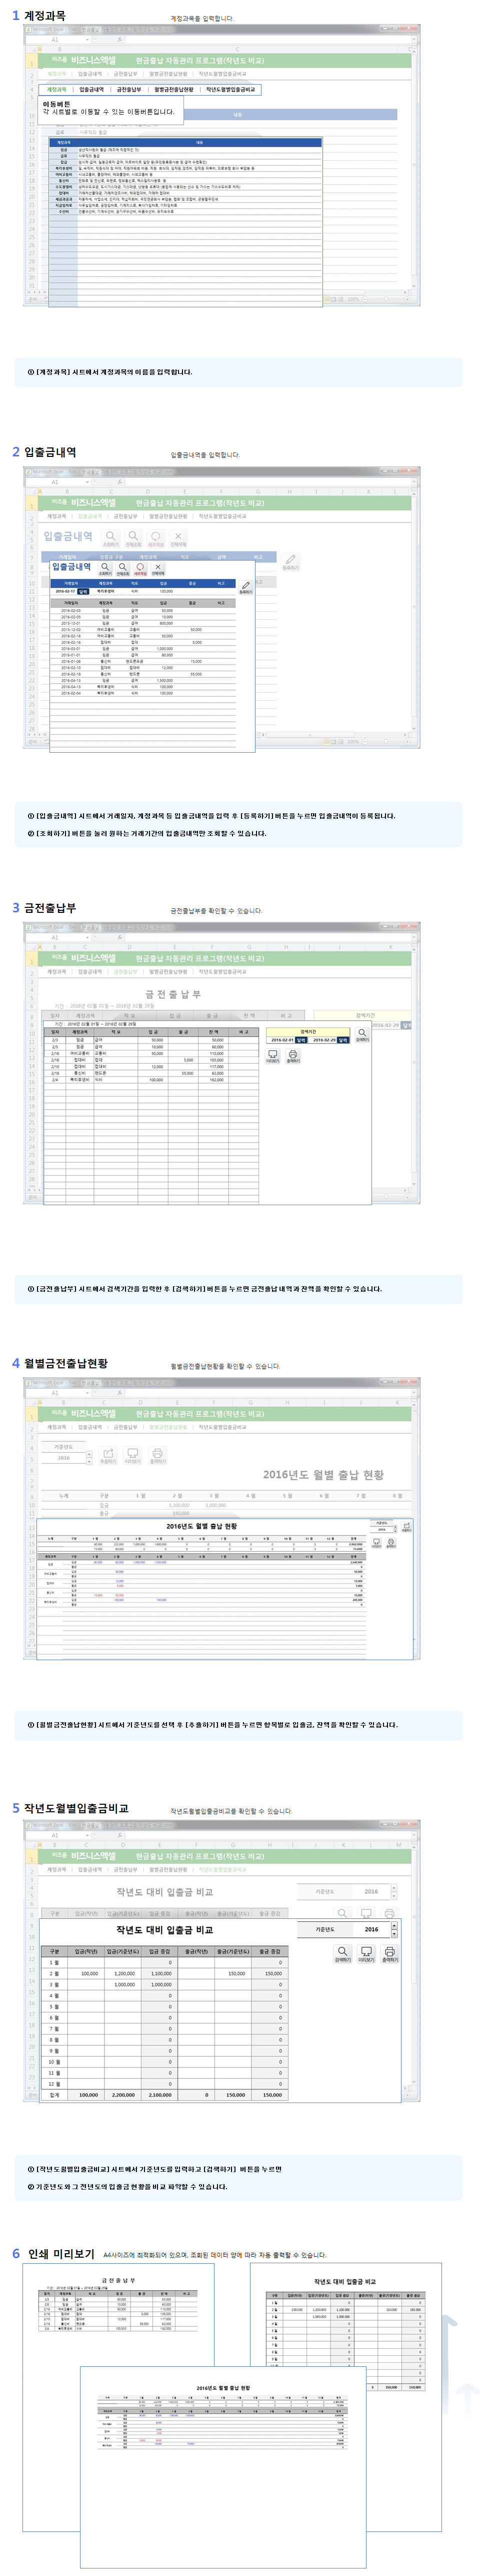Click zoom slider in 계정과목 Excel status bar
495x2576 pixels.
tap(385, 299)
